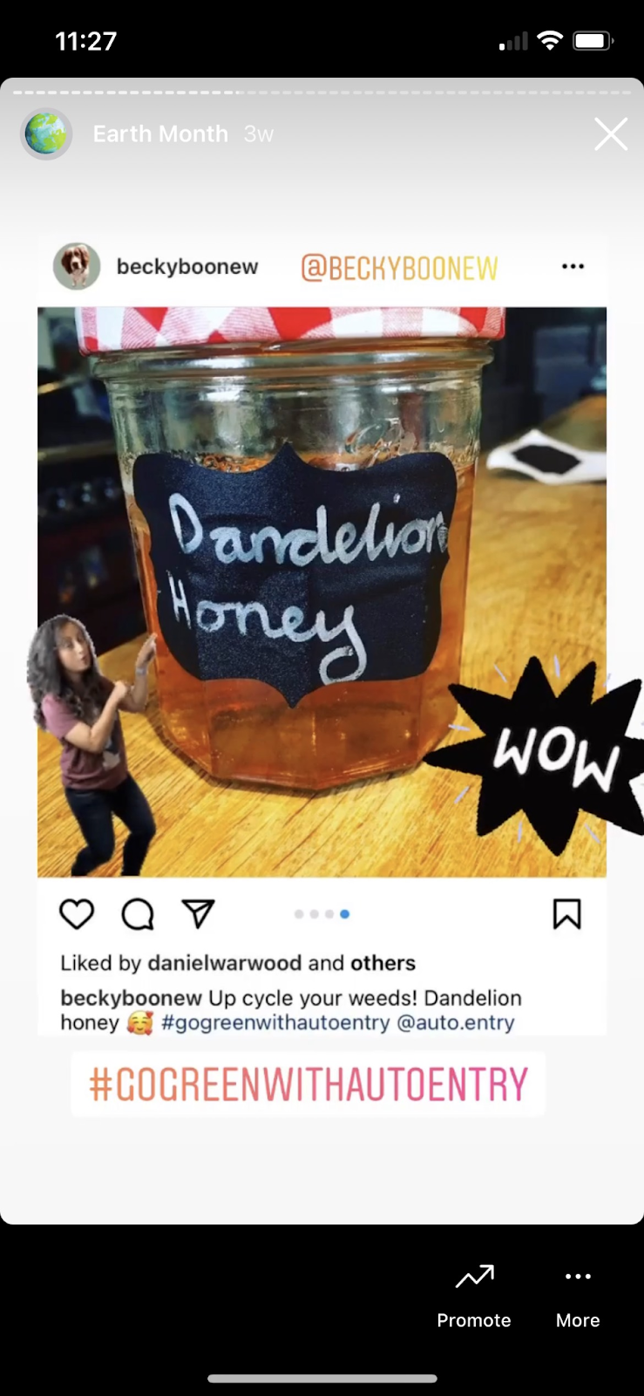This screenshot has height=1396, width=644.
Task: Tap the paper plane share icon
Action: coord(198,914)
